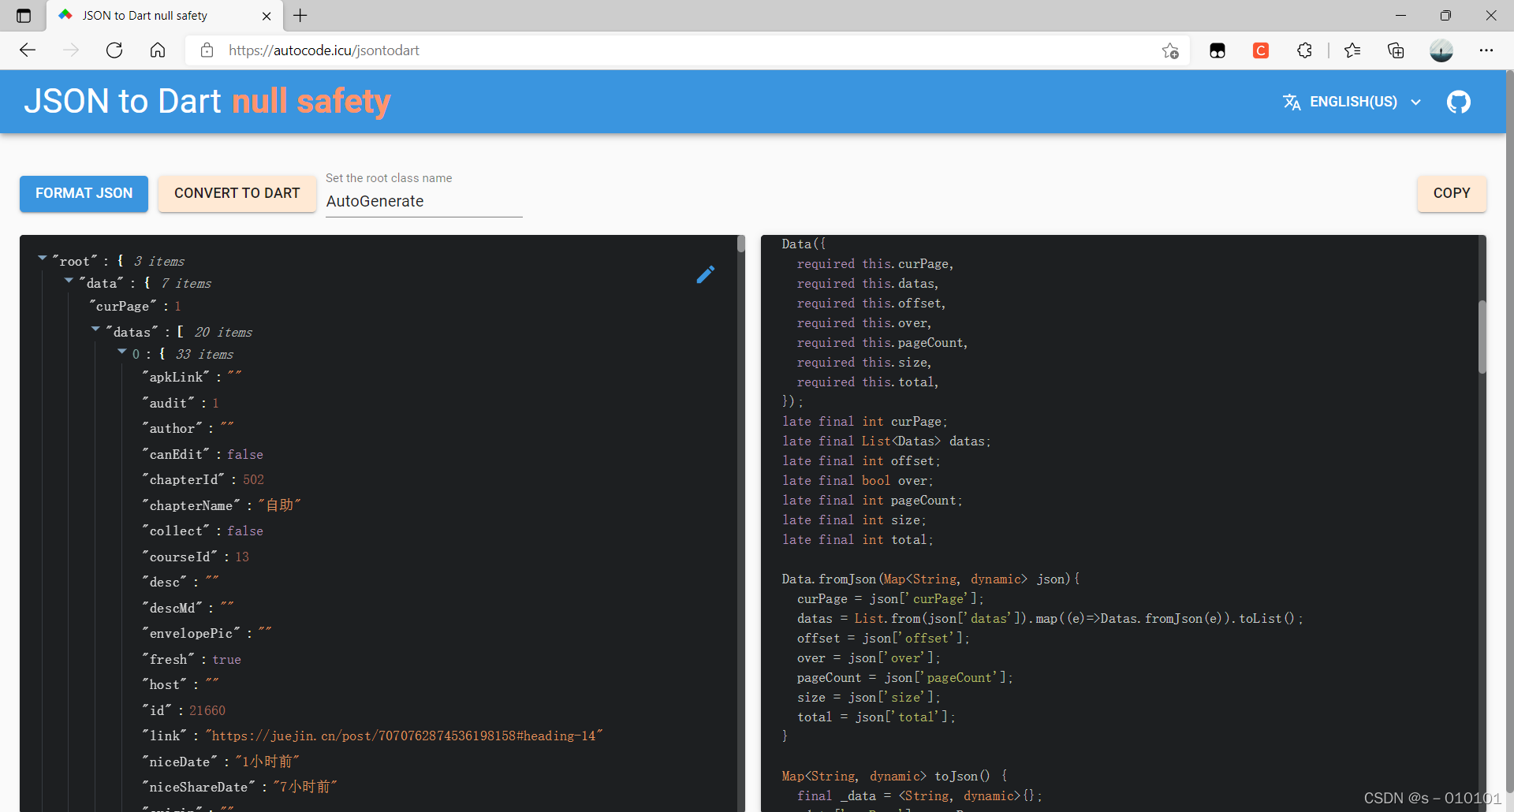Add this page to favorites star

(x=1170, y=50)
